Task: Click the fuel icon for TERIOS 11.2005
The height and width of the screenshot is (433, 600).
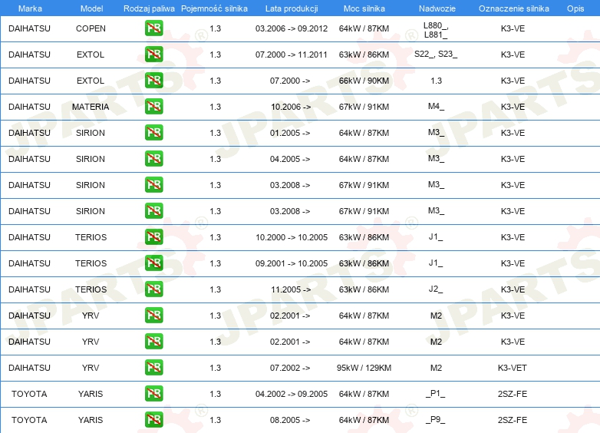Action: click(153, 289)
